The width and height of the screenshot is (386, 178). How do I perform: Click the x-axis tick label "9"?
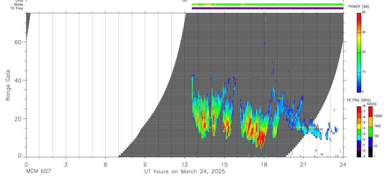tap(145, 164)
